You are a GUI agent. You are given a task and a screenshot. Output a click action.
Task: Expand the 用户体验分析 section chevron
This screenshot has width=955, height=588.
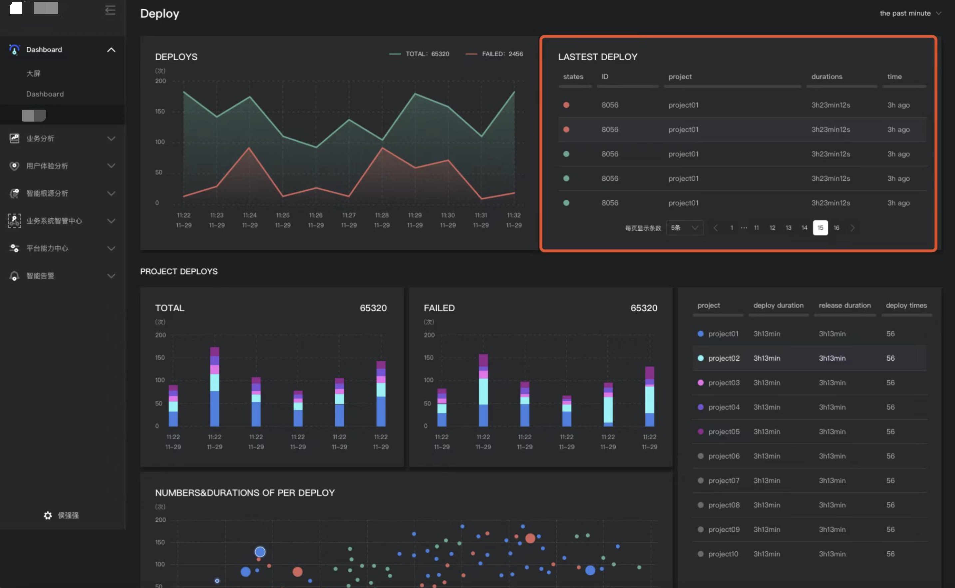(111, 166)
